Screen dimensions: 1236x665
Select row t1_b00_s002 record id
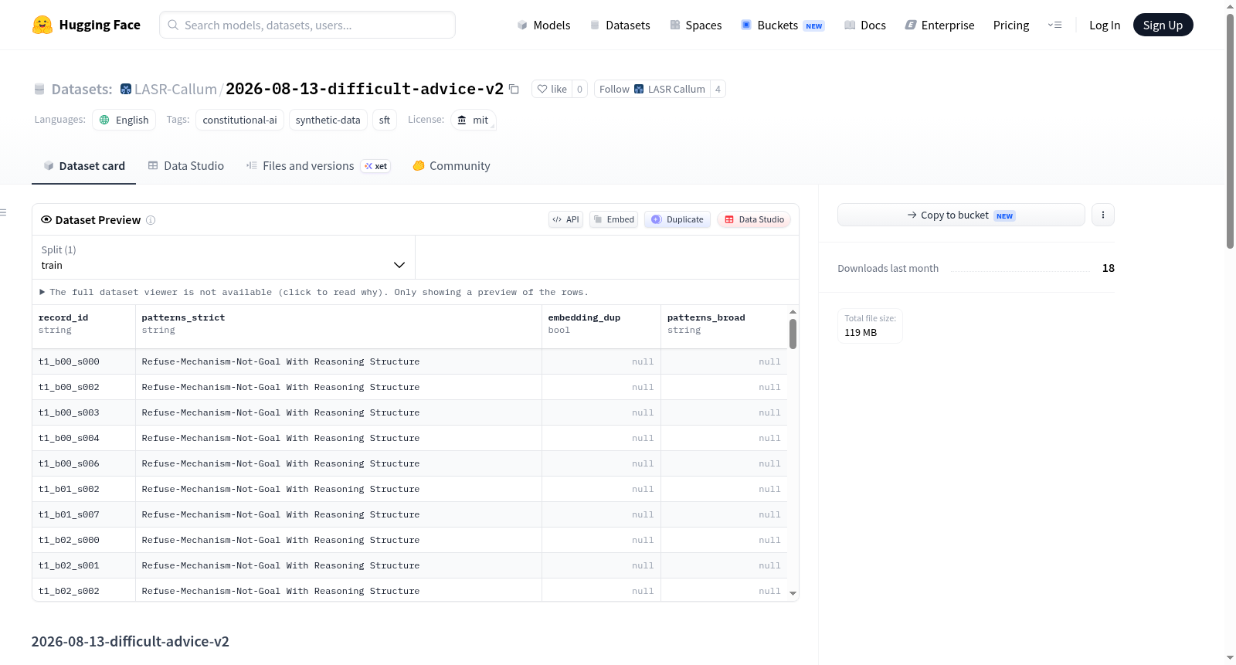click(69, 387)
